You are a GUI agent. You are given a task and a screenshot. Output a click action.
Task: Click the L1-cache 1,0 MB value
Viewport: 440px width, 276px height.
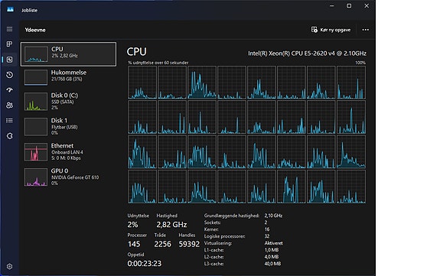click(272, 250)
